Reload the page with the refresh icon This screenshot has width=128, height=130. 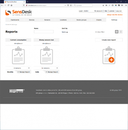[8, 5]
